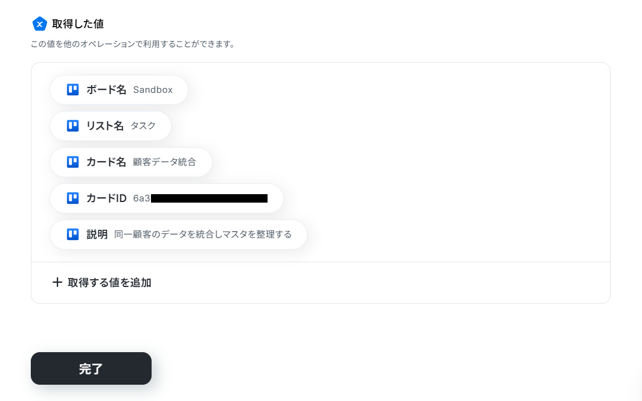Select the ボード名 Sandbox value chip
This screenshot has width=642, height=401.
[x=119, y=89]
